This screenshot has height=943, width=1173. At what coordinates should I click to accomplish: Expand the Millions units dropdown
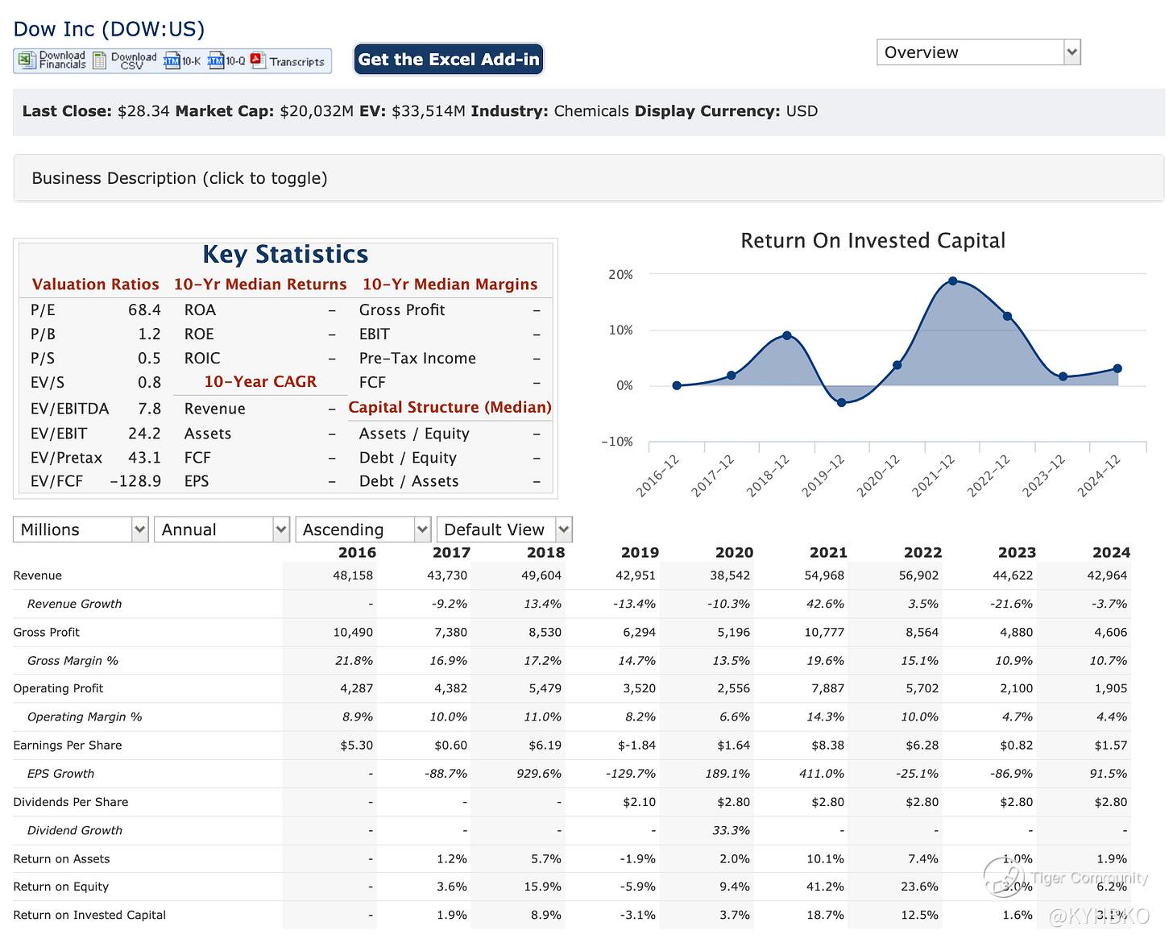tap(81, 530)
